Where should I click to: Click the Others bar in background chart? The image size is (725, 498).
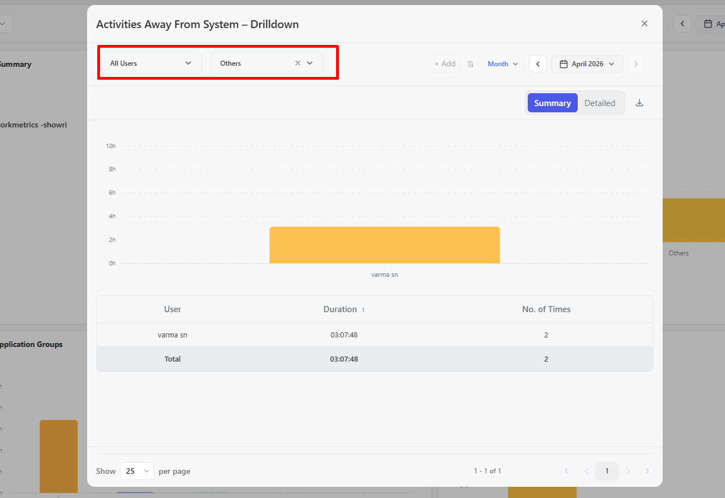pos(694,220)
